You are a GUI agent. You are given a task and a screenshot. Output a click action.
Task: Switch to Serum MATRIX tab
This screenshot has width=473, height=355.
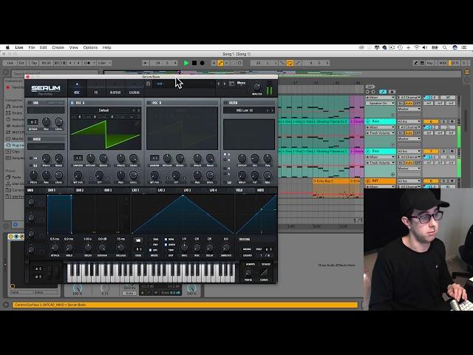[x=115, y=89]
